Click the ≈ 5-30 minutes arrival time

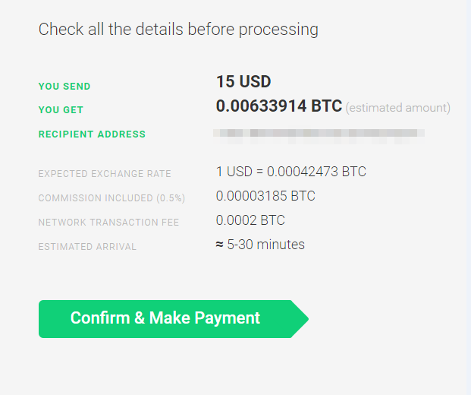coord(260,245)
